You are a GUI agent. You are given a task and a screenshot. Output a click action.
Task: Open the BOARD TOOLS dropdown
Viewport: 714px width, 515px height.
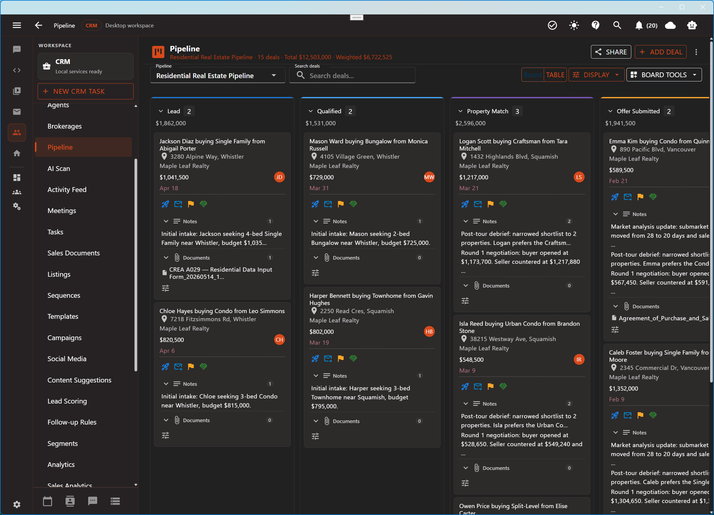click(664, 75)
